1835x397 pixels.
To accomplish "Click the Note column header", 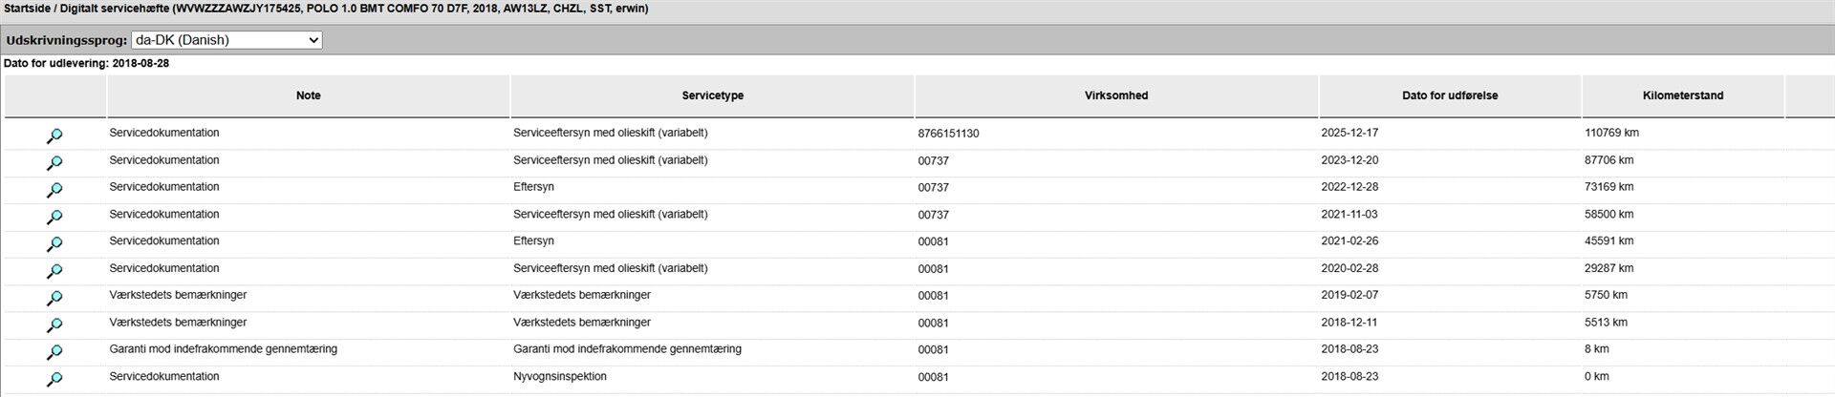I will (308, 95).
